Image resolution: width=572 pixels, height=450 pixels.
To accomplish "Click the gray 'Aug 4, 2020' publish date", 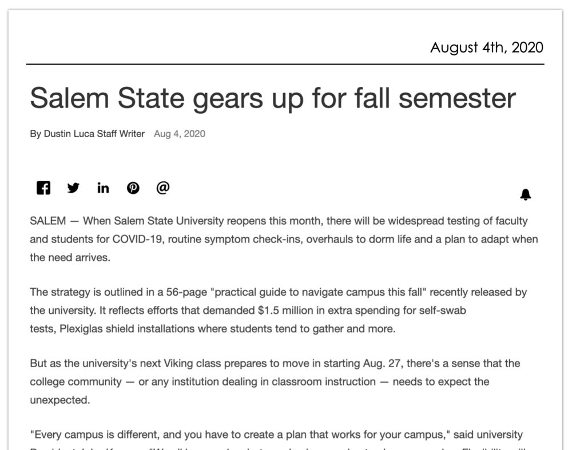I will click(x=179, y=134).
